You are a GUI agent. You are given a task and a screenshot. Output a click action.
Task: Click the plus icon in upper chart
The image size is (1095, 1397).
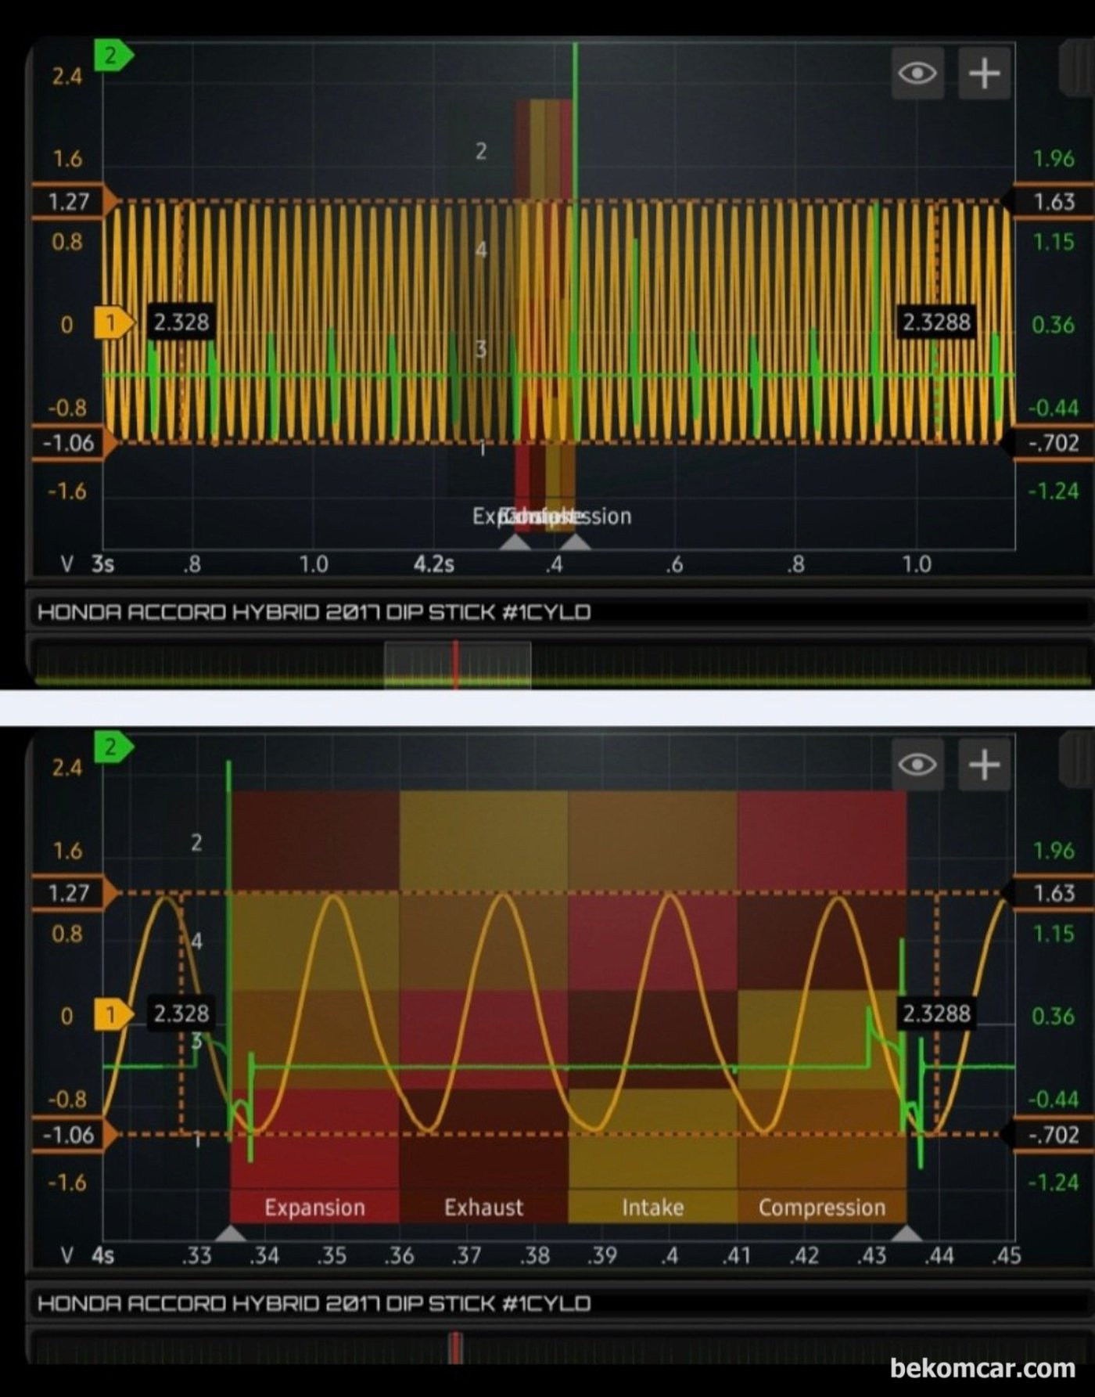(x=984, y=74)
